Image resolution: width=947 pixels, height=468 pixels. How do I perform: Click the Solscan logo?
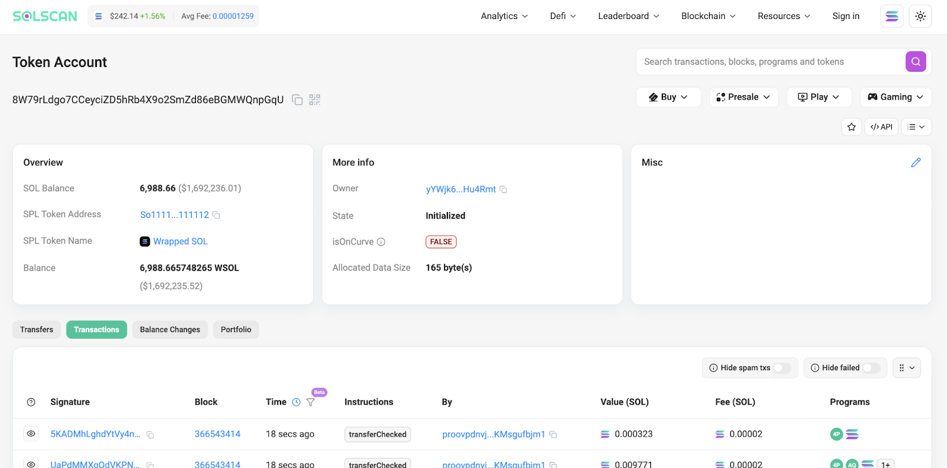coord(45,16)
